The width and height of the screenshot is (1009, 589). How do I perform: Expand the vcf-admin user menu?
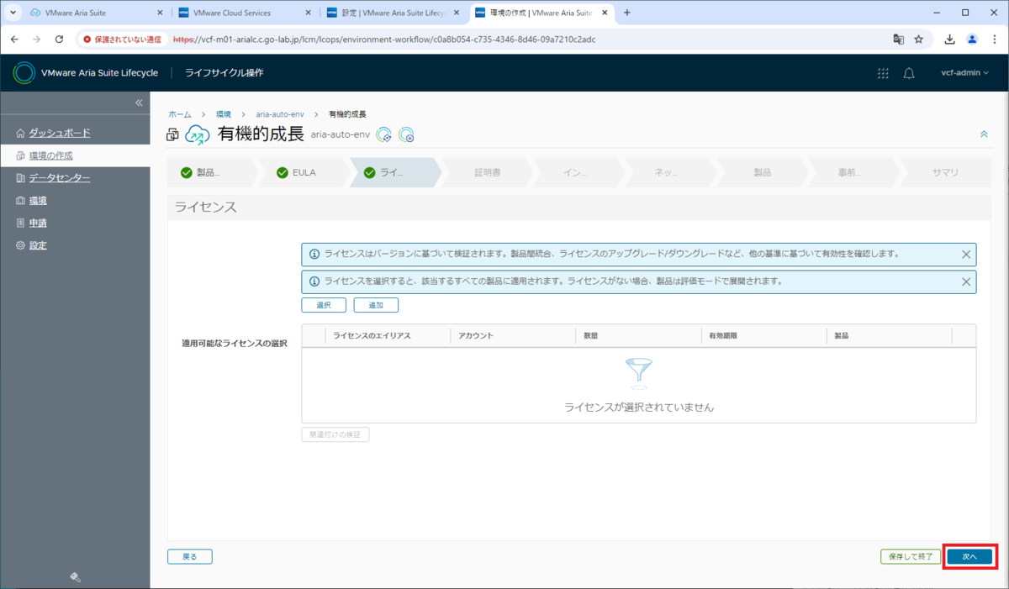click(x=964, y=73)
